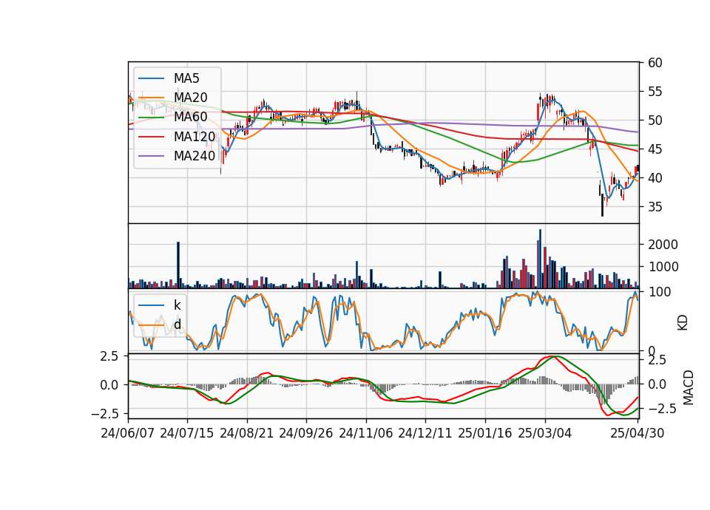Click the 25/03/04 date axis label
This screenshot has height=510, width=710.
pyautogui.click(x=545, y=433)
